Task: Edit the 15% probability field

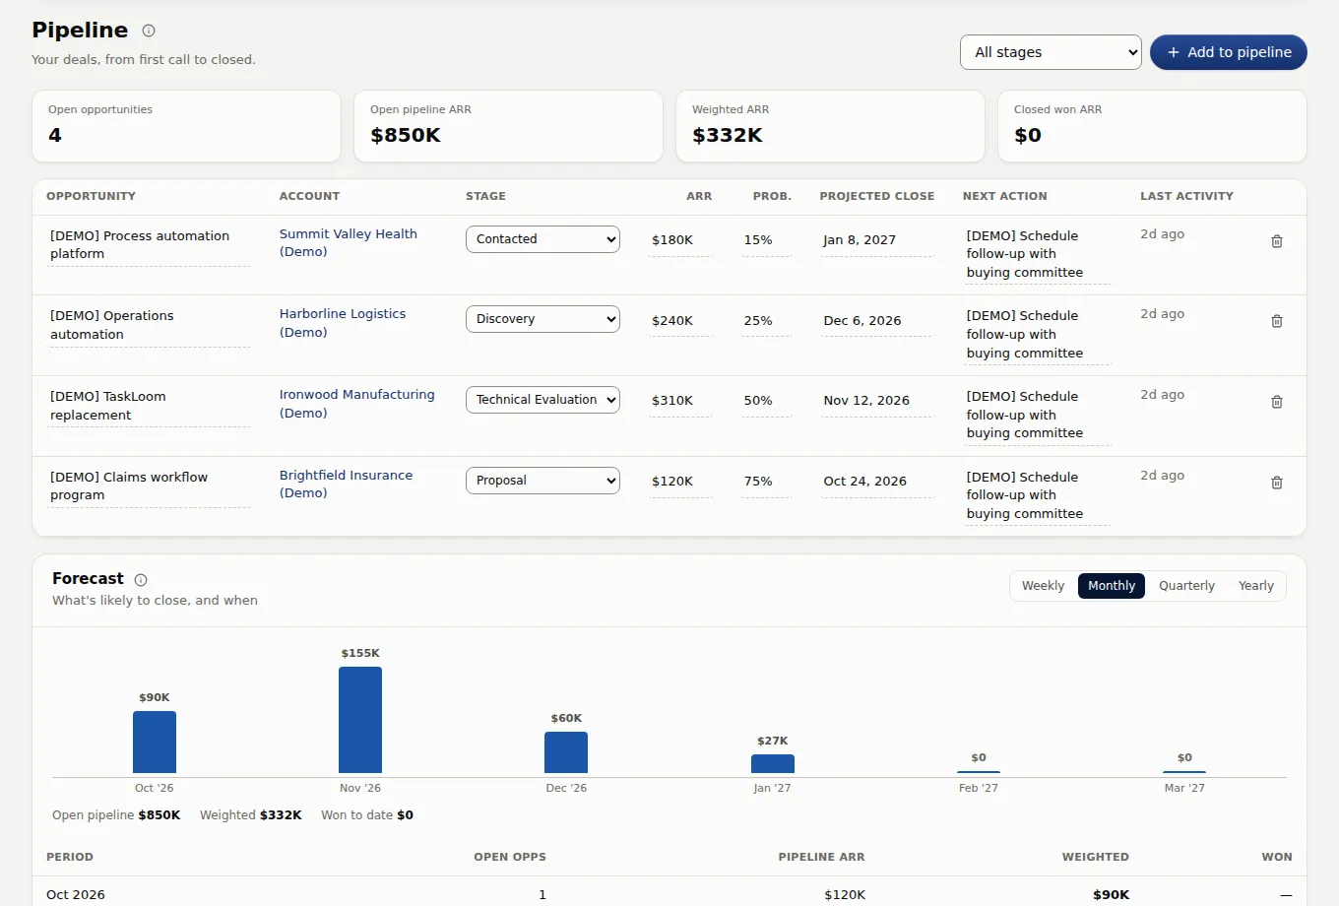Action: (x=766, y=240)
